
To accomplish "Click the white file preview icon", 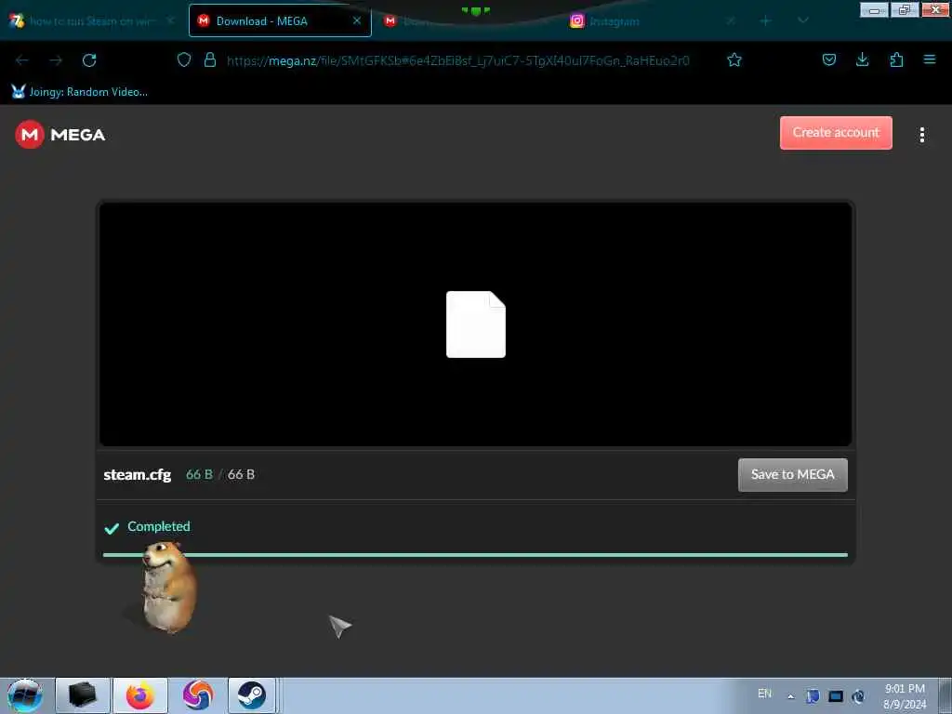I will pos(475,324).
